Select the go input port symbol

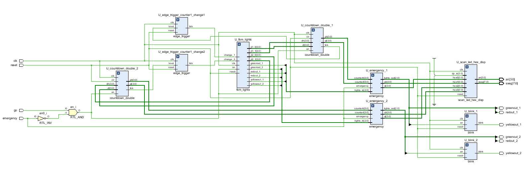pyautogui.click(x=22, y=111)
